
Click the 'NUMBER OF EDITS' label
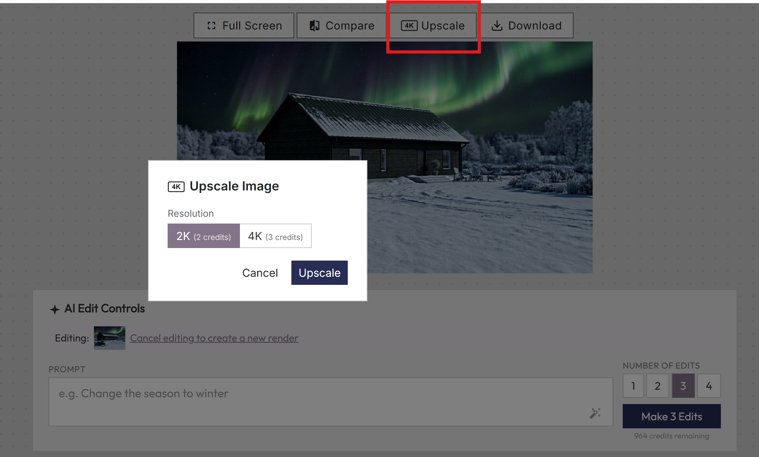661,366
